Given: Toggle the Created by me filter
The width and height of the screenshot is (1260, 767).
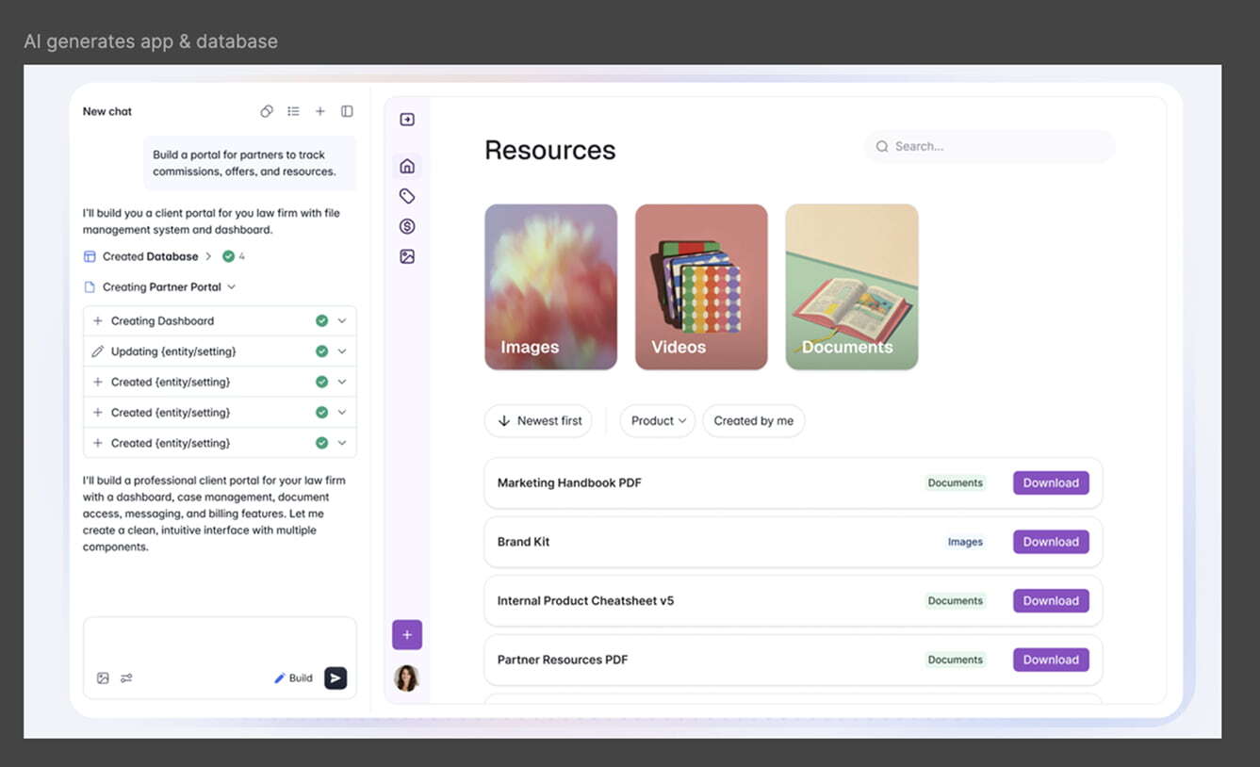Looking at the screenshot, I should (x=754, y=421).
